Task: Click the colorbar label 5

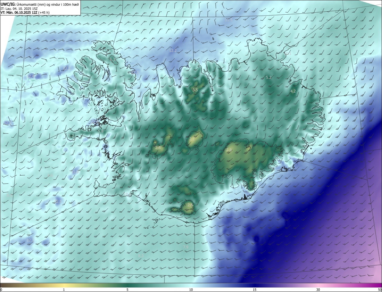Action: (127, 290)
